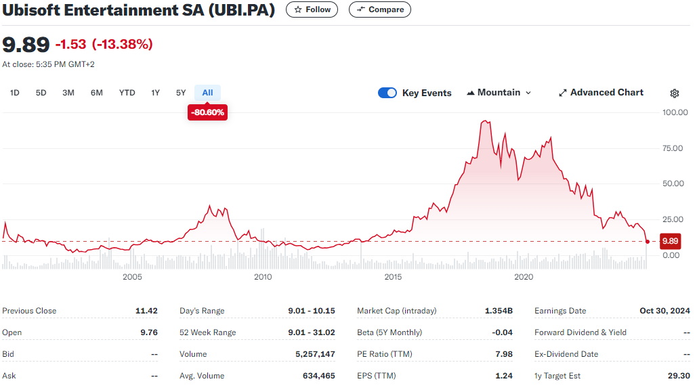This screenshot has width=697, height=390.
Task: Select the 1Y time range tab
Action: [x=155, y=93]
